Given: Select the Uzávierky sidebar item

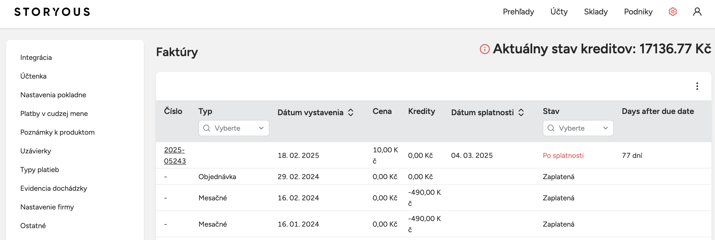Looking at the screenshot, I should 35,151.
